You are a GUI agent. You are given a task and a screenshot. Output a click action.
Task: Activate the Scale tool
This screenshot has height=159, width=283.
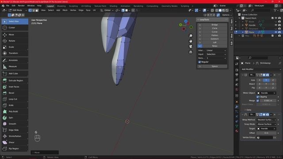click(15, 47)
